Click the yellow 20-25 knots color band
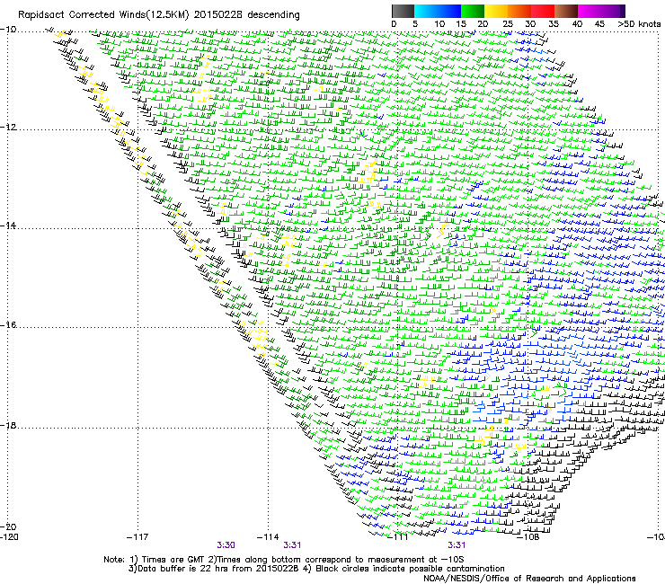The width and height of the screenshot is (665, 584). 496,11
